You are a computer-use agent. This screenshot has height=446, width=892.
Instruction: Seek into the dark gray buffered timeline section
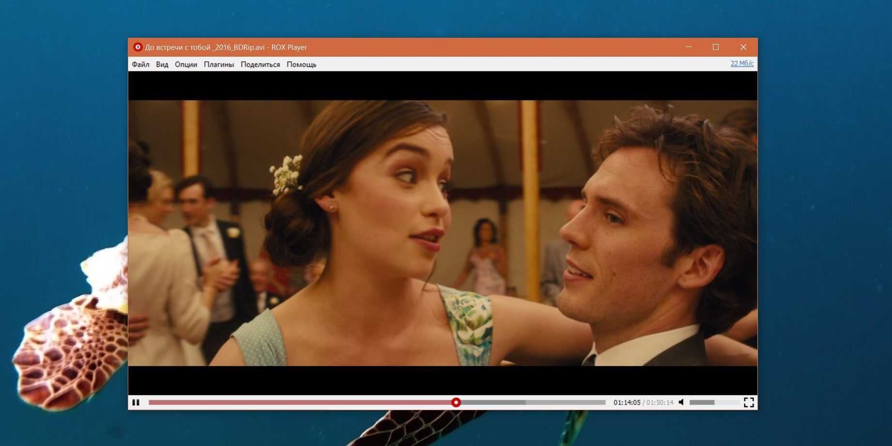coord(493,402)
